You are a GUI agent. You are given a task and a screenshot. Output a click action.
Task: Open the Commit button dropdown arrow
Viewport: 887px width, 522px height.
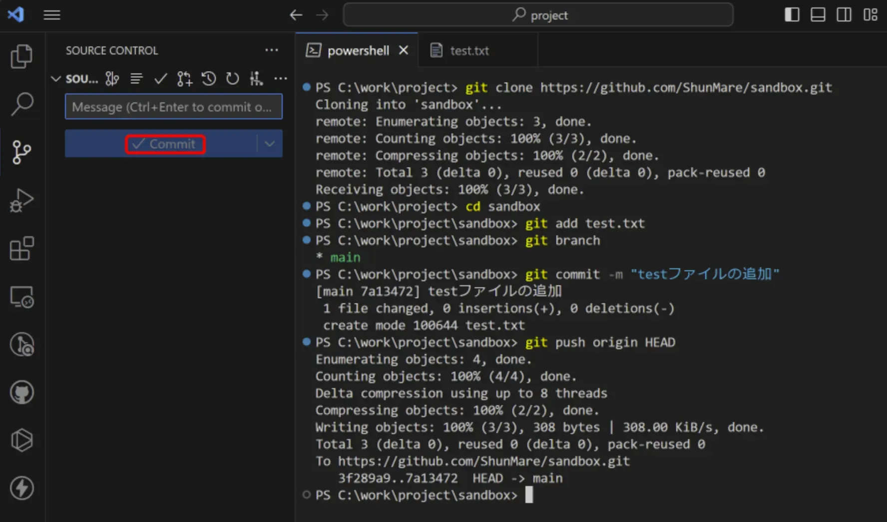point(270,144)
